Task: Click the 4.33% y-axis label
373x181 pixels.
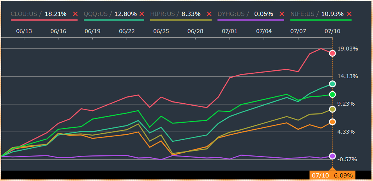Action: [346, 132]
